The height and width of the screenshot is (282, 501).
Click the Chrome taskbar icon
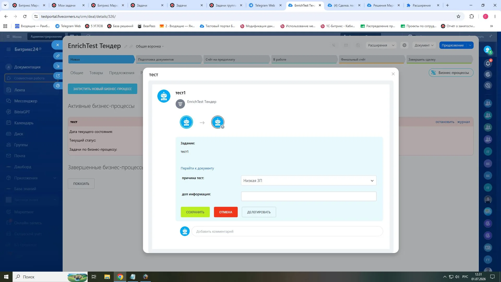[120, 277]
